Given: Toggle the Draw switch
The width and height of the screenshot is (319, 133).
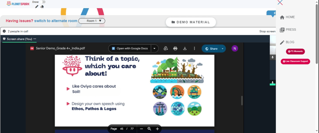Looking at the screenshot, I should [x=42, y=2].
